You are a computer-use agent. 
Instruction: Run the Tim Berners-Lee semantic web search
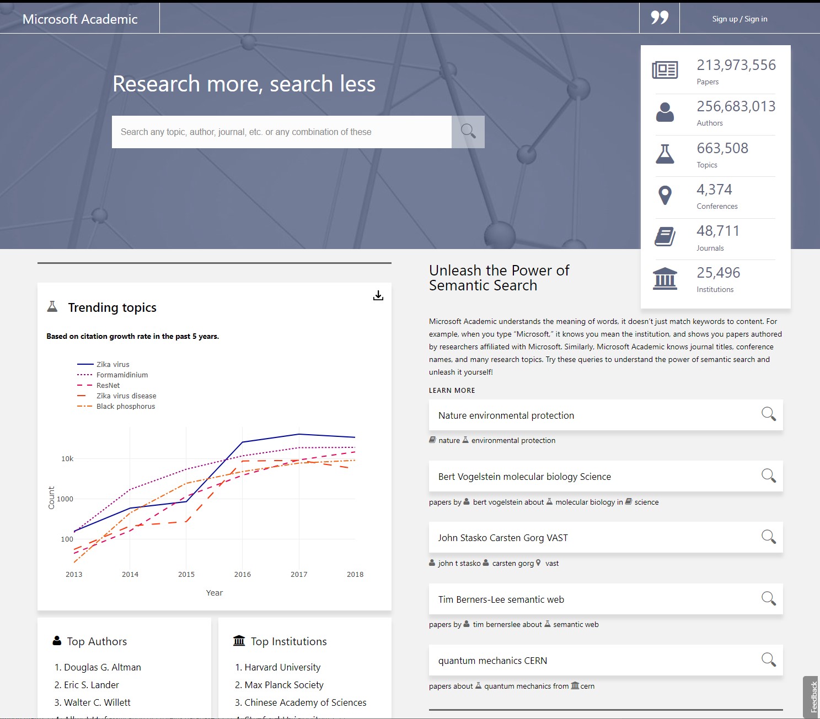(x=769, y=598)
